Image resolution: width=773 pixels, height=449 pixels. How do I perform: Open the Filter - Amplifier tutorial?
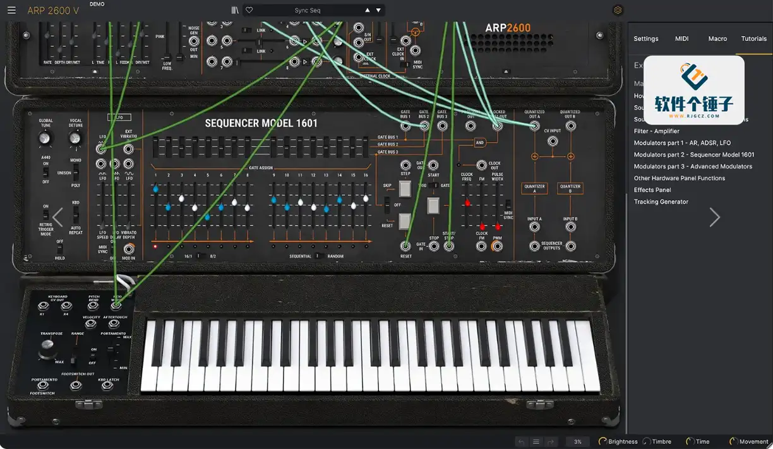tap(657, 131)
